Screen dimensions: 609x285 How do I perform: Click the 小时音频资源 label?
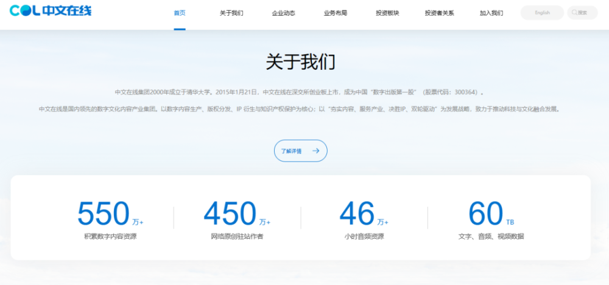point(364,236)
